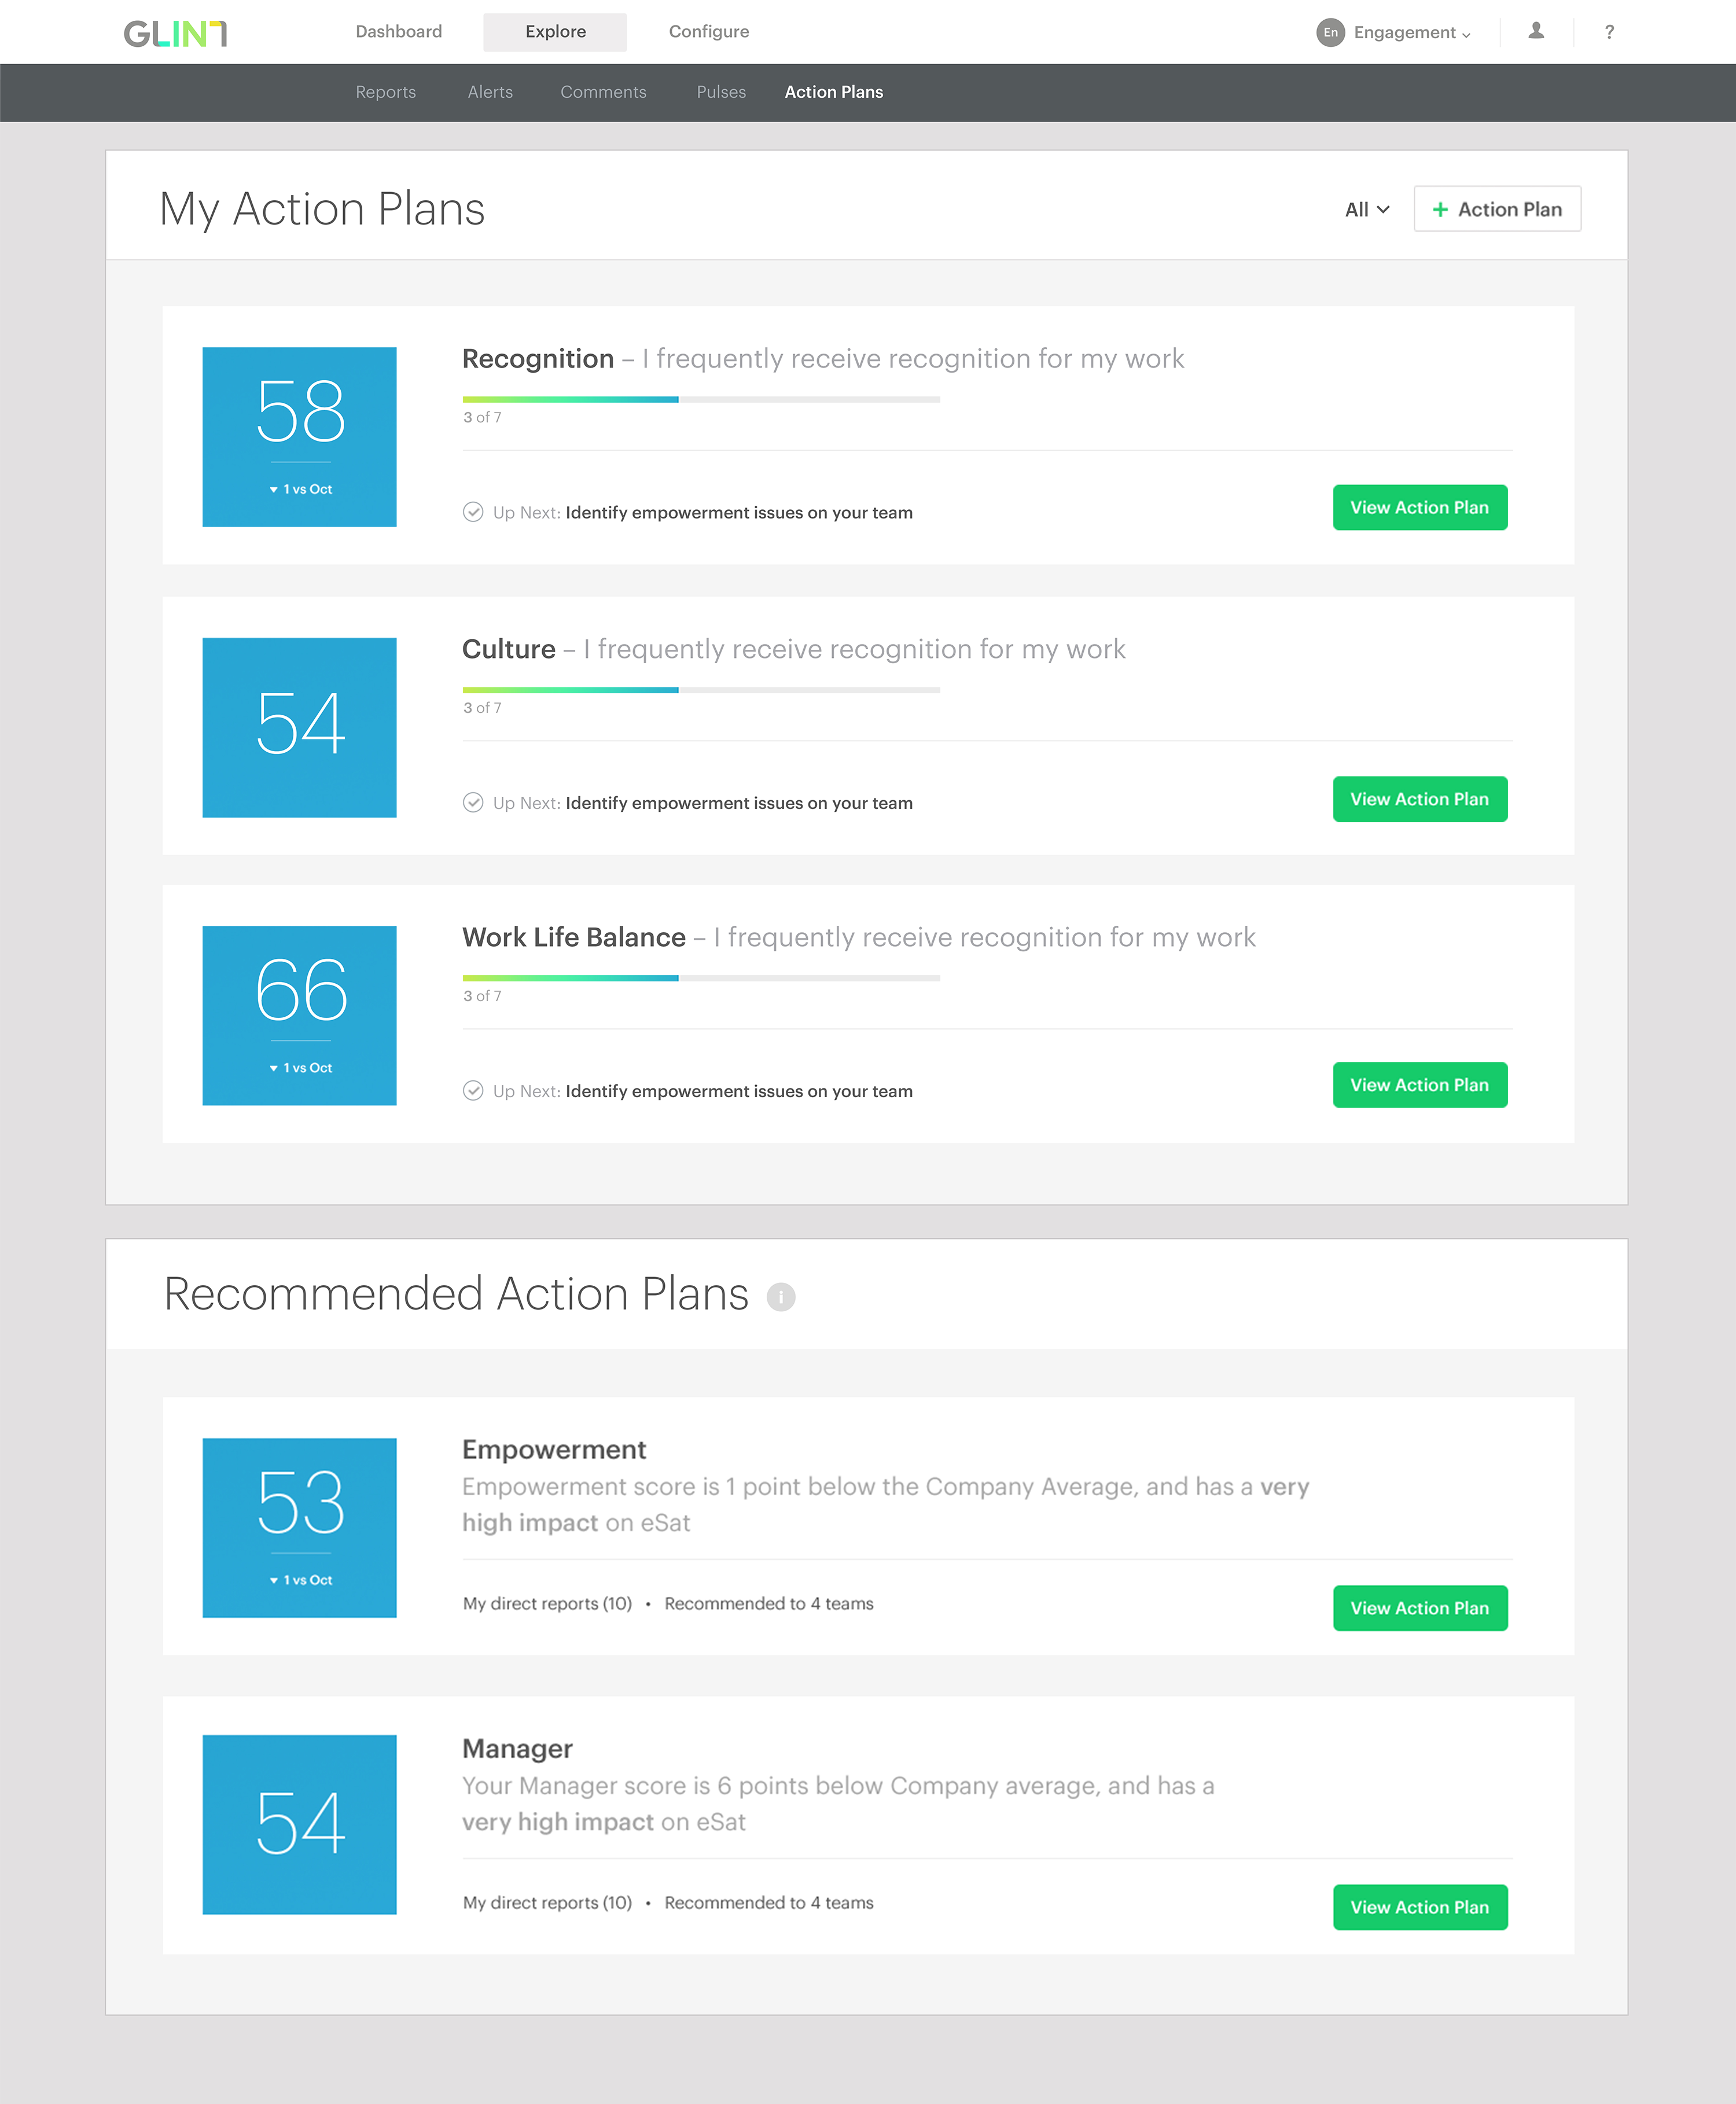1736x2104 pixels.
Task: Switch to the Dashboard tab
Action: pos(398,32)
